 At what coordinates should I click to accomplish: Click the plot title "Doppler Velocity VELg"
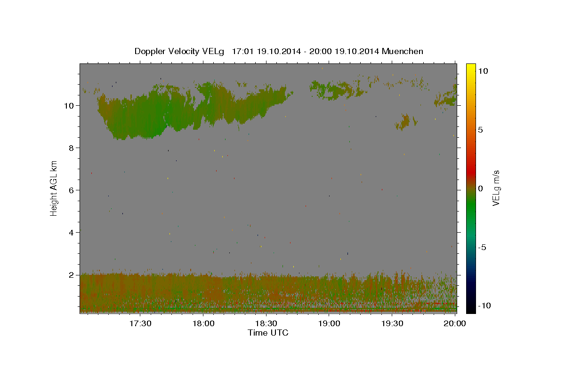180,51
